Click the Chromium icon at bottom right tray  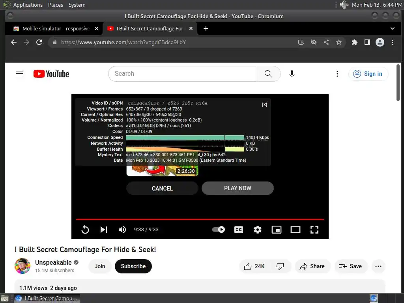pyautogui.click(x=374, y=298)
